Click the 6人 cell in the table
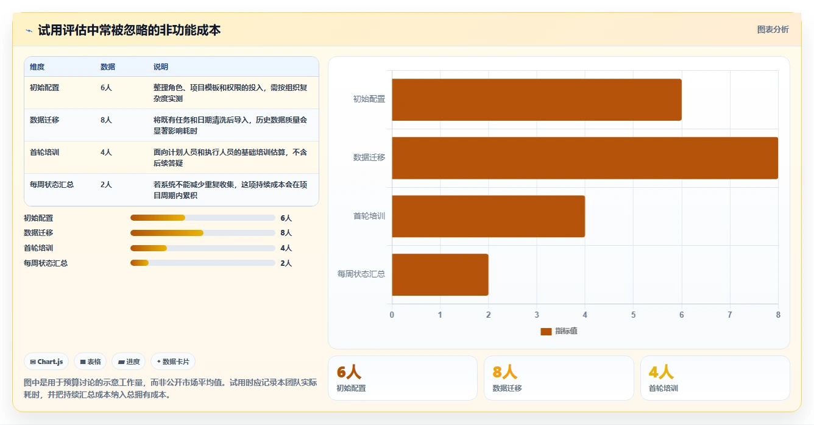This screenshot has height=425, width=814. 106,88
